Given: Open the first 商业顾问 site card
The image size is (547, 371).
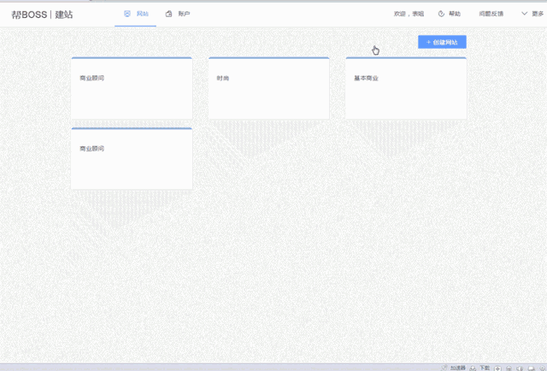Looking at the screenshot, I should [x=132, y=88].
